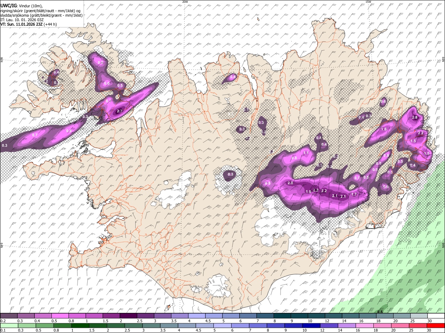Select the darkest purple 2 snow-scale swatch
The image size is (445, 333).
coord(128,316)
